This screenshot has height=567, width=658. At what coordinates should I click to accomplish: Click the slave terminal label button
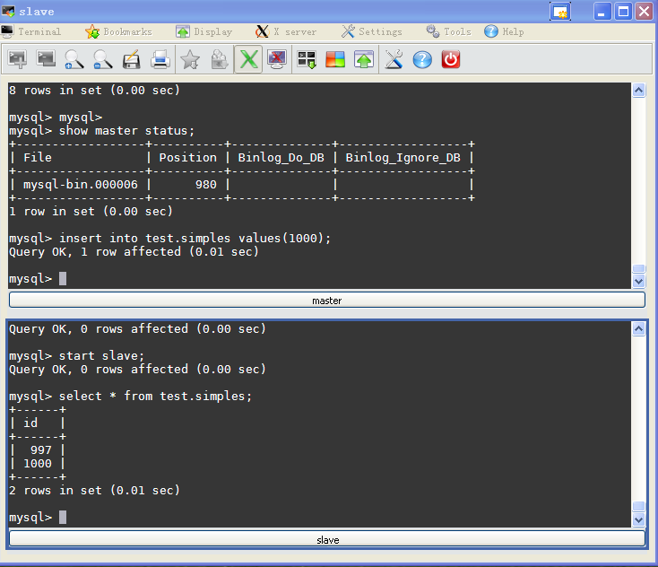(327, 540)
